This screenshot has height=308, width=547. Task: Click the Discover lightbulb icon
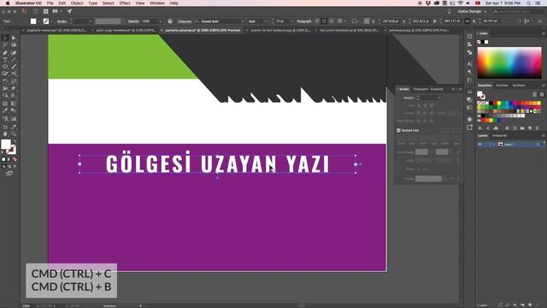(x=450, y=11)
